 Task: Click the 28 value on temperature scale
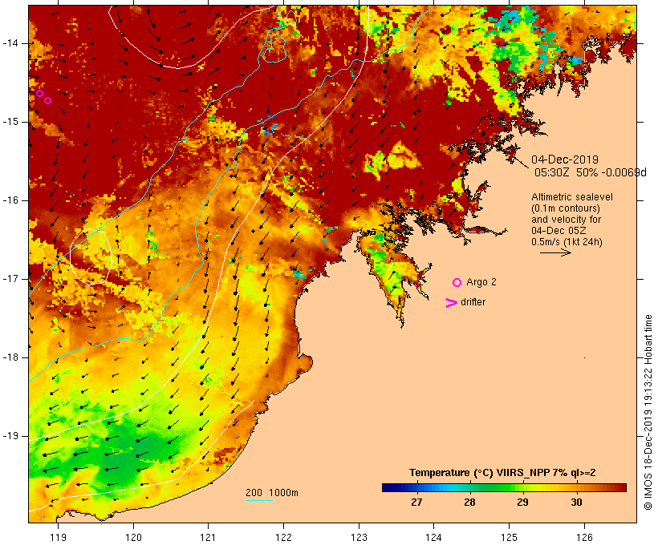click(x=469, y=503)
